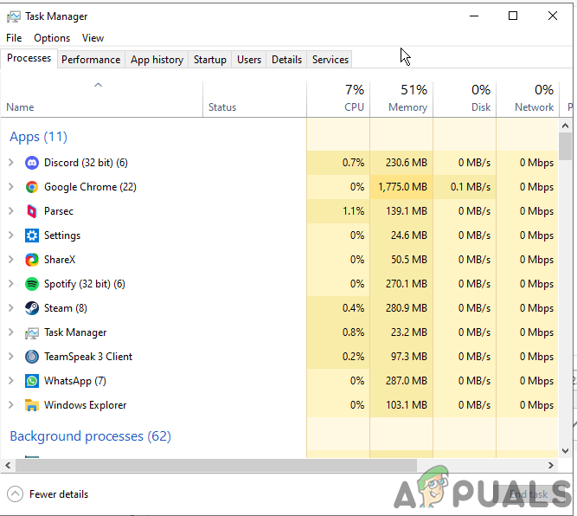
Task: Click the vertical scrollbar thumb
Action: coord(565,146)
